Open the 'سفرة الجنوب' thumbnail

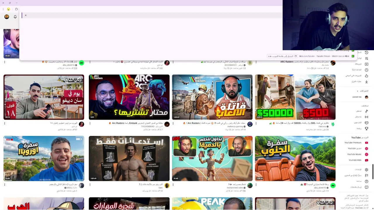295,159
